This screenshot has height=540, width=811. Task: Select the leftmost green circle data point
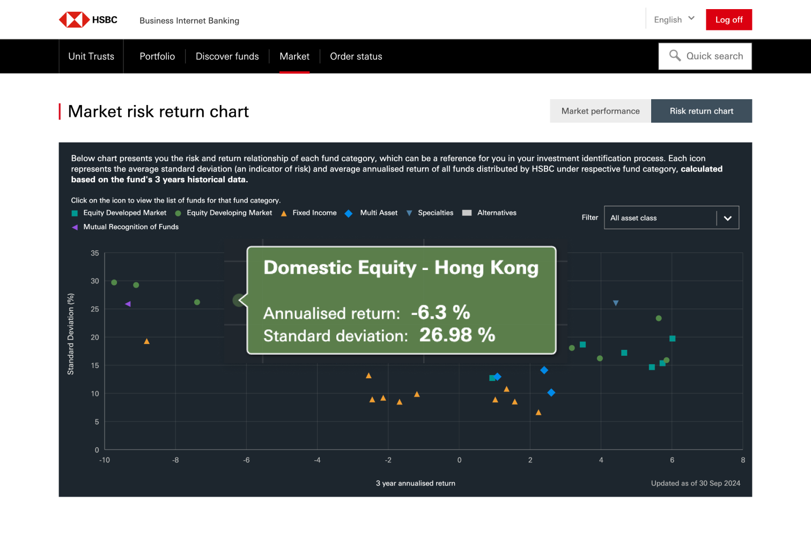click(x=114, y=282)
